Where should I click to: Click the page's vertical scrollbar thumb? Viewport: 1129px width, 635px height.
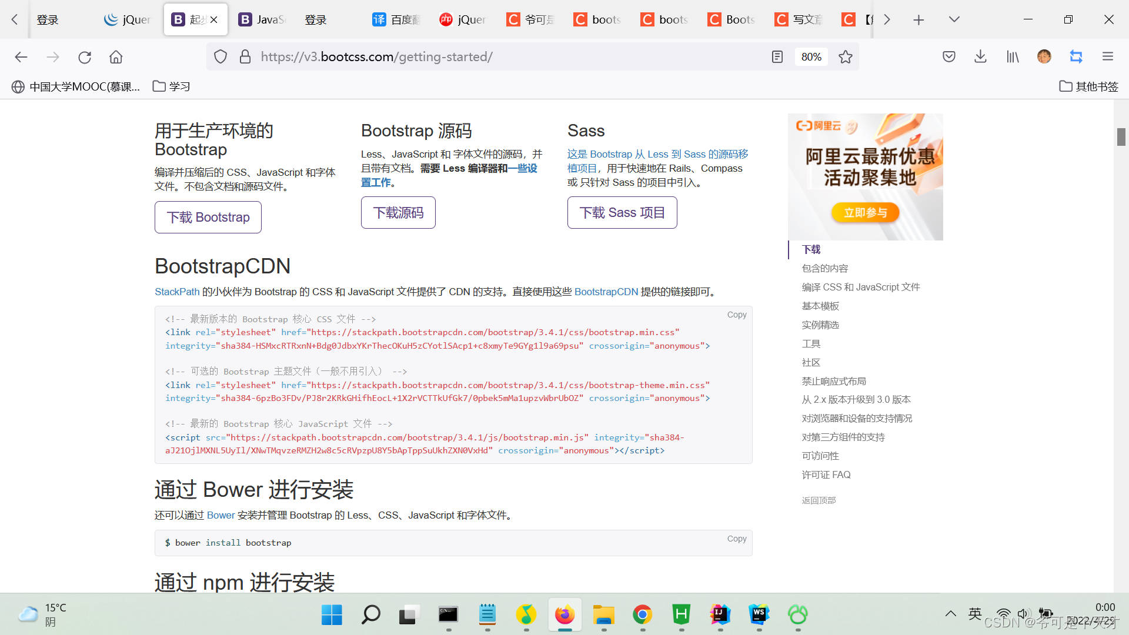(x=1121, y=137)
